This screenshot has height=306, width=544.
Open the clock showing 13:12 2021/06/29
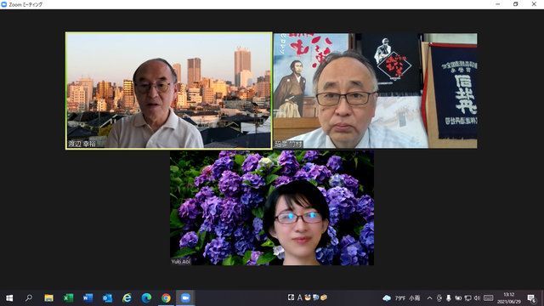click(x=509, y=298)
